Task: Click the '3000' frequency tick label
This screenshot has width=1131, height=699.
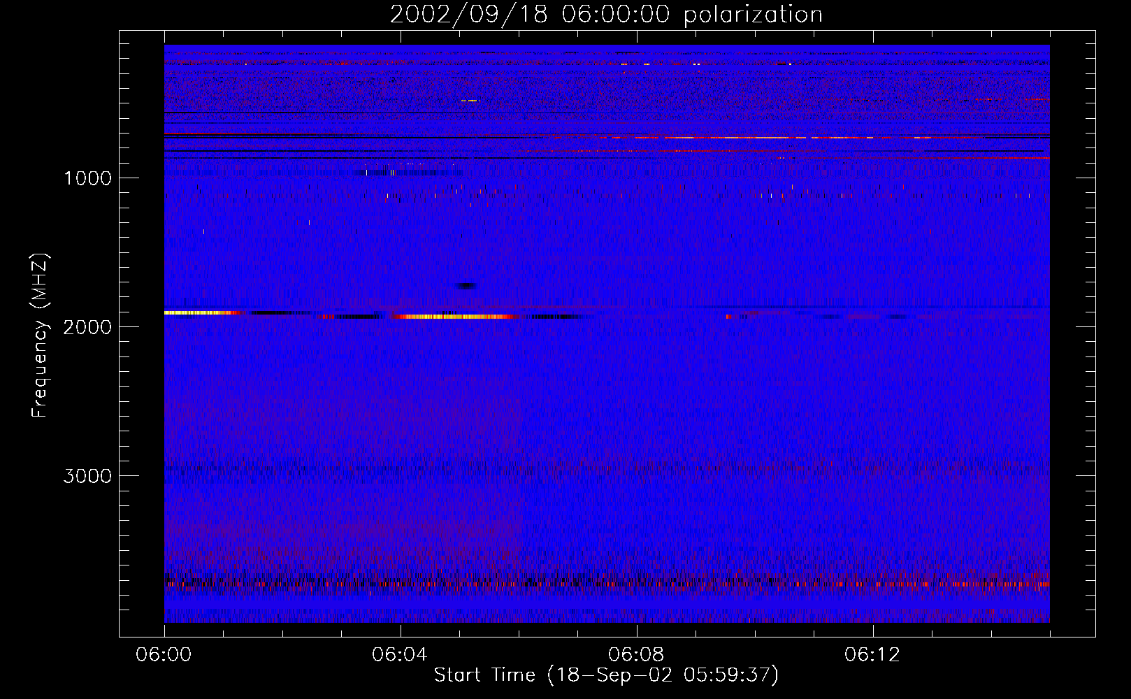Action: (x=87, y=476)
